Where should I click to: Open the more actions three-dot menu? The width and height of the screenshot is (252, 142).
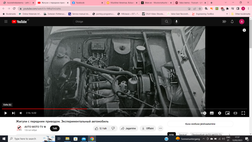[x=160, y=128]
